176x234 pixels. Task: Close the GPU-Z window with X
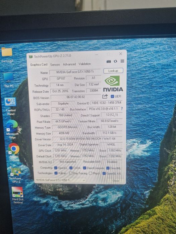tap(121, 54)
